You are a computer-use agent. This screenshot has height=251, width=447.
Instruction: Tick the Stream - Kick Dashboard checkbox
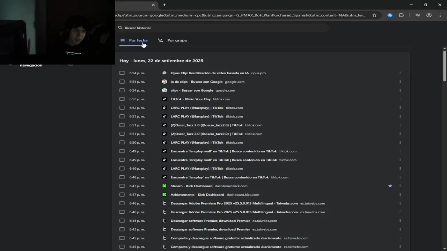[122, 186]
